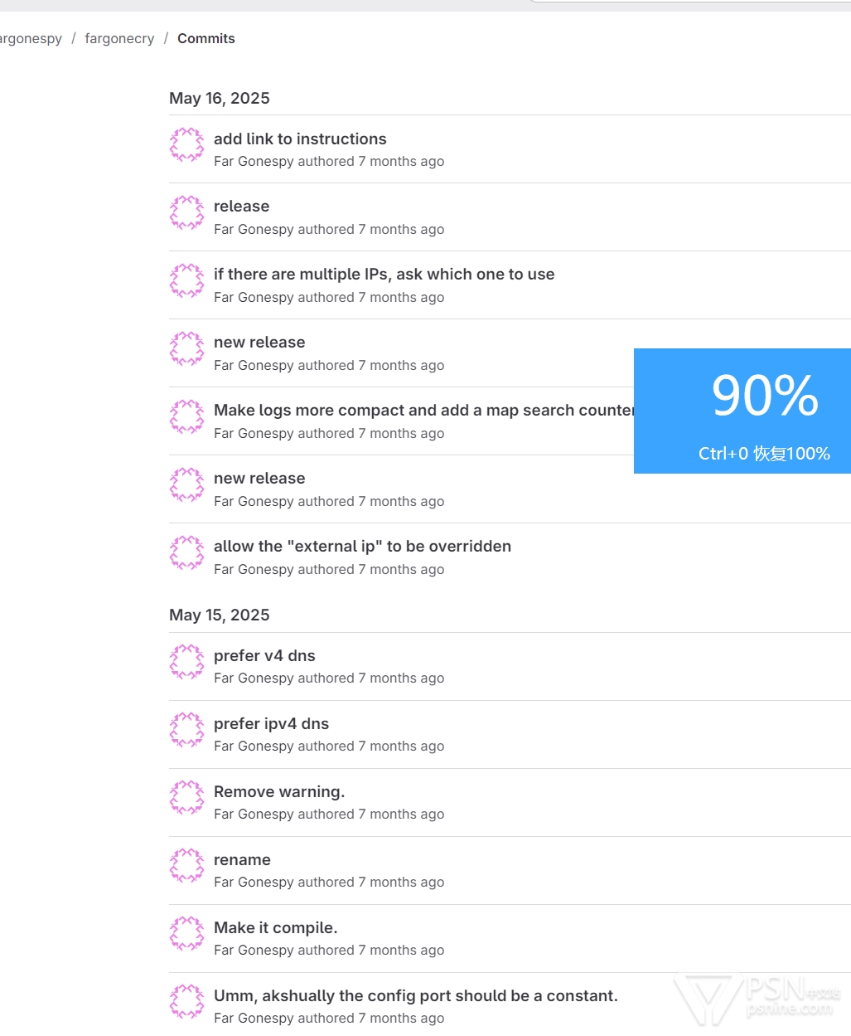Click avatar next to 'Make it compile.' commit

coord(186,935)
